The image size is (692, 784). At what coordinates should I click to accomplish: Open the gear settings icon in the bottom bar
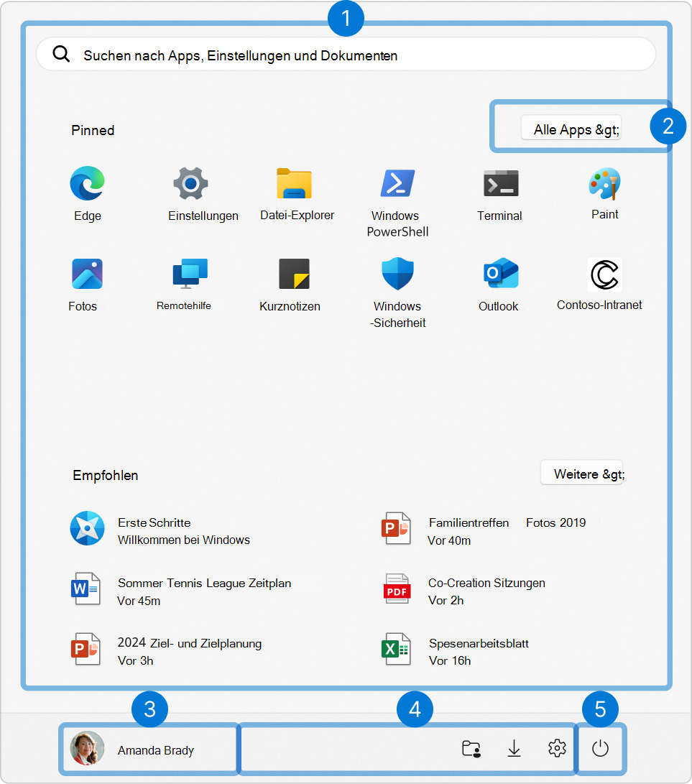pyautogui.click(x=557, y=749)
